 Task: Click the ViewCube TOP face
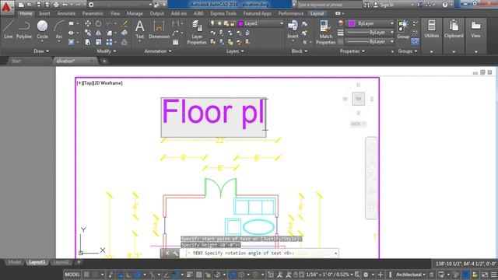coord(358,99)
